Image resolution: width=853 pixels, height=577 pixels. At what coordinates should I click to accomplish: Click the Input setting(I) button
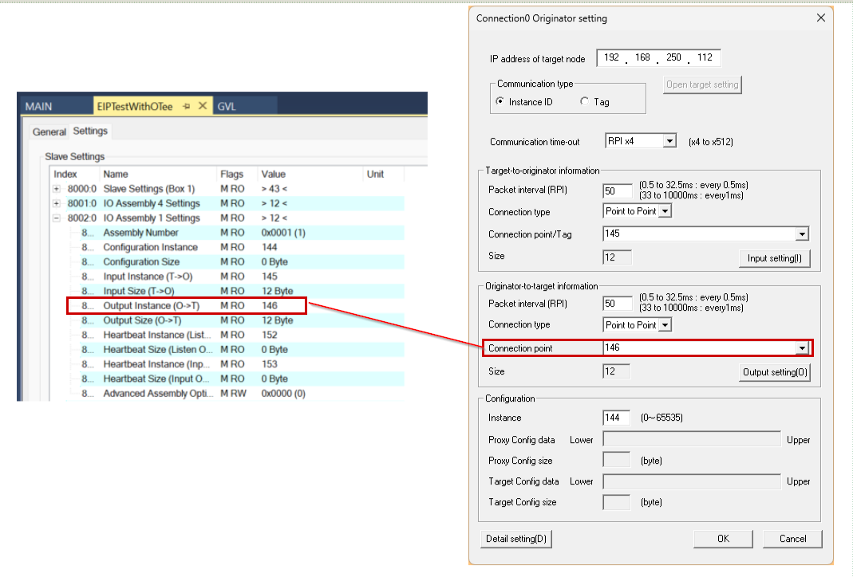pos(775,258)
